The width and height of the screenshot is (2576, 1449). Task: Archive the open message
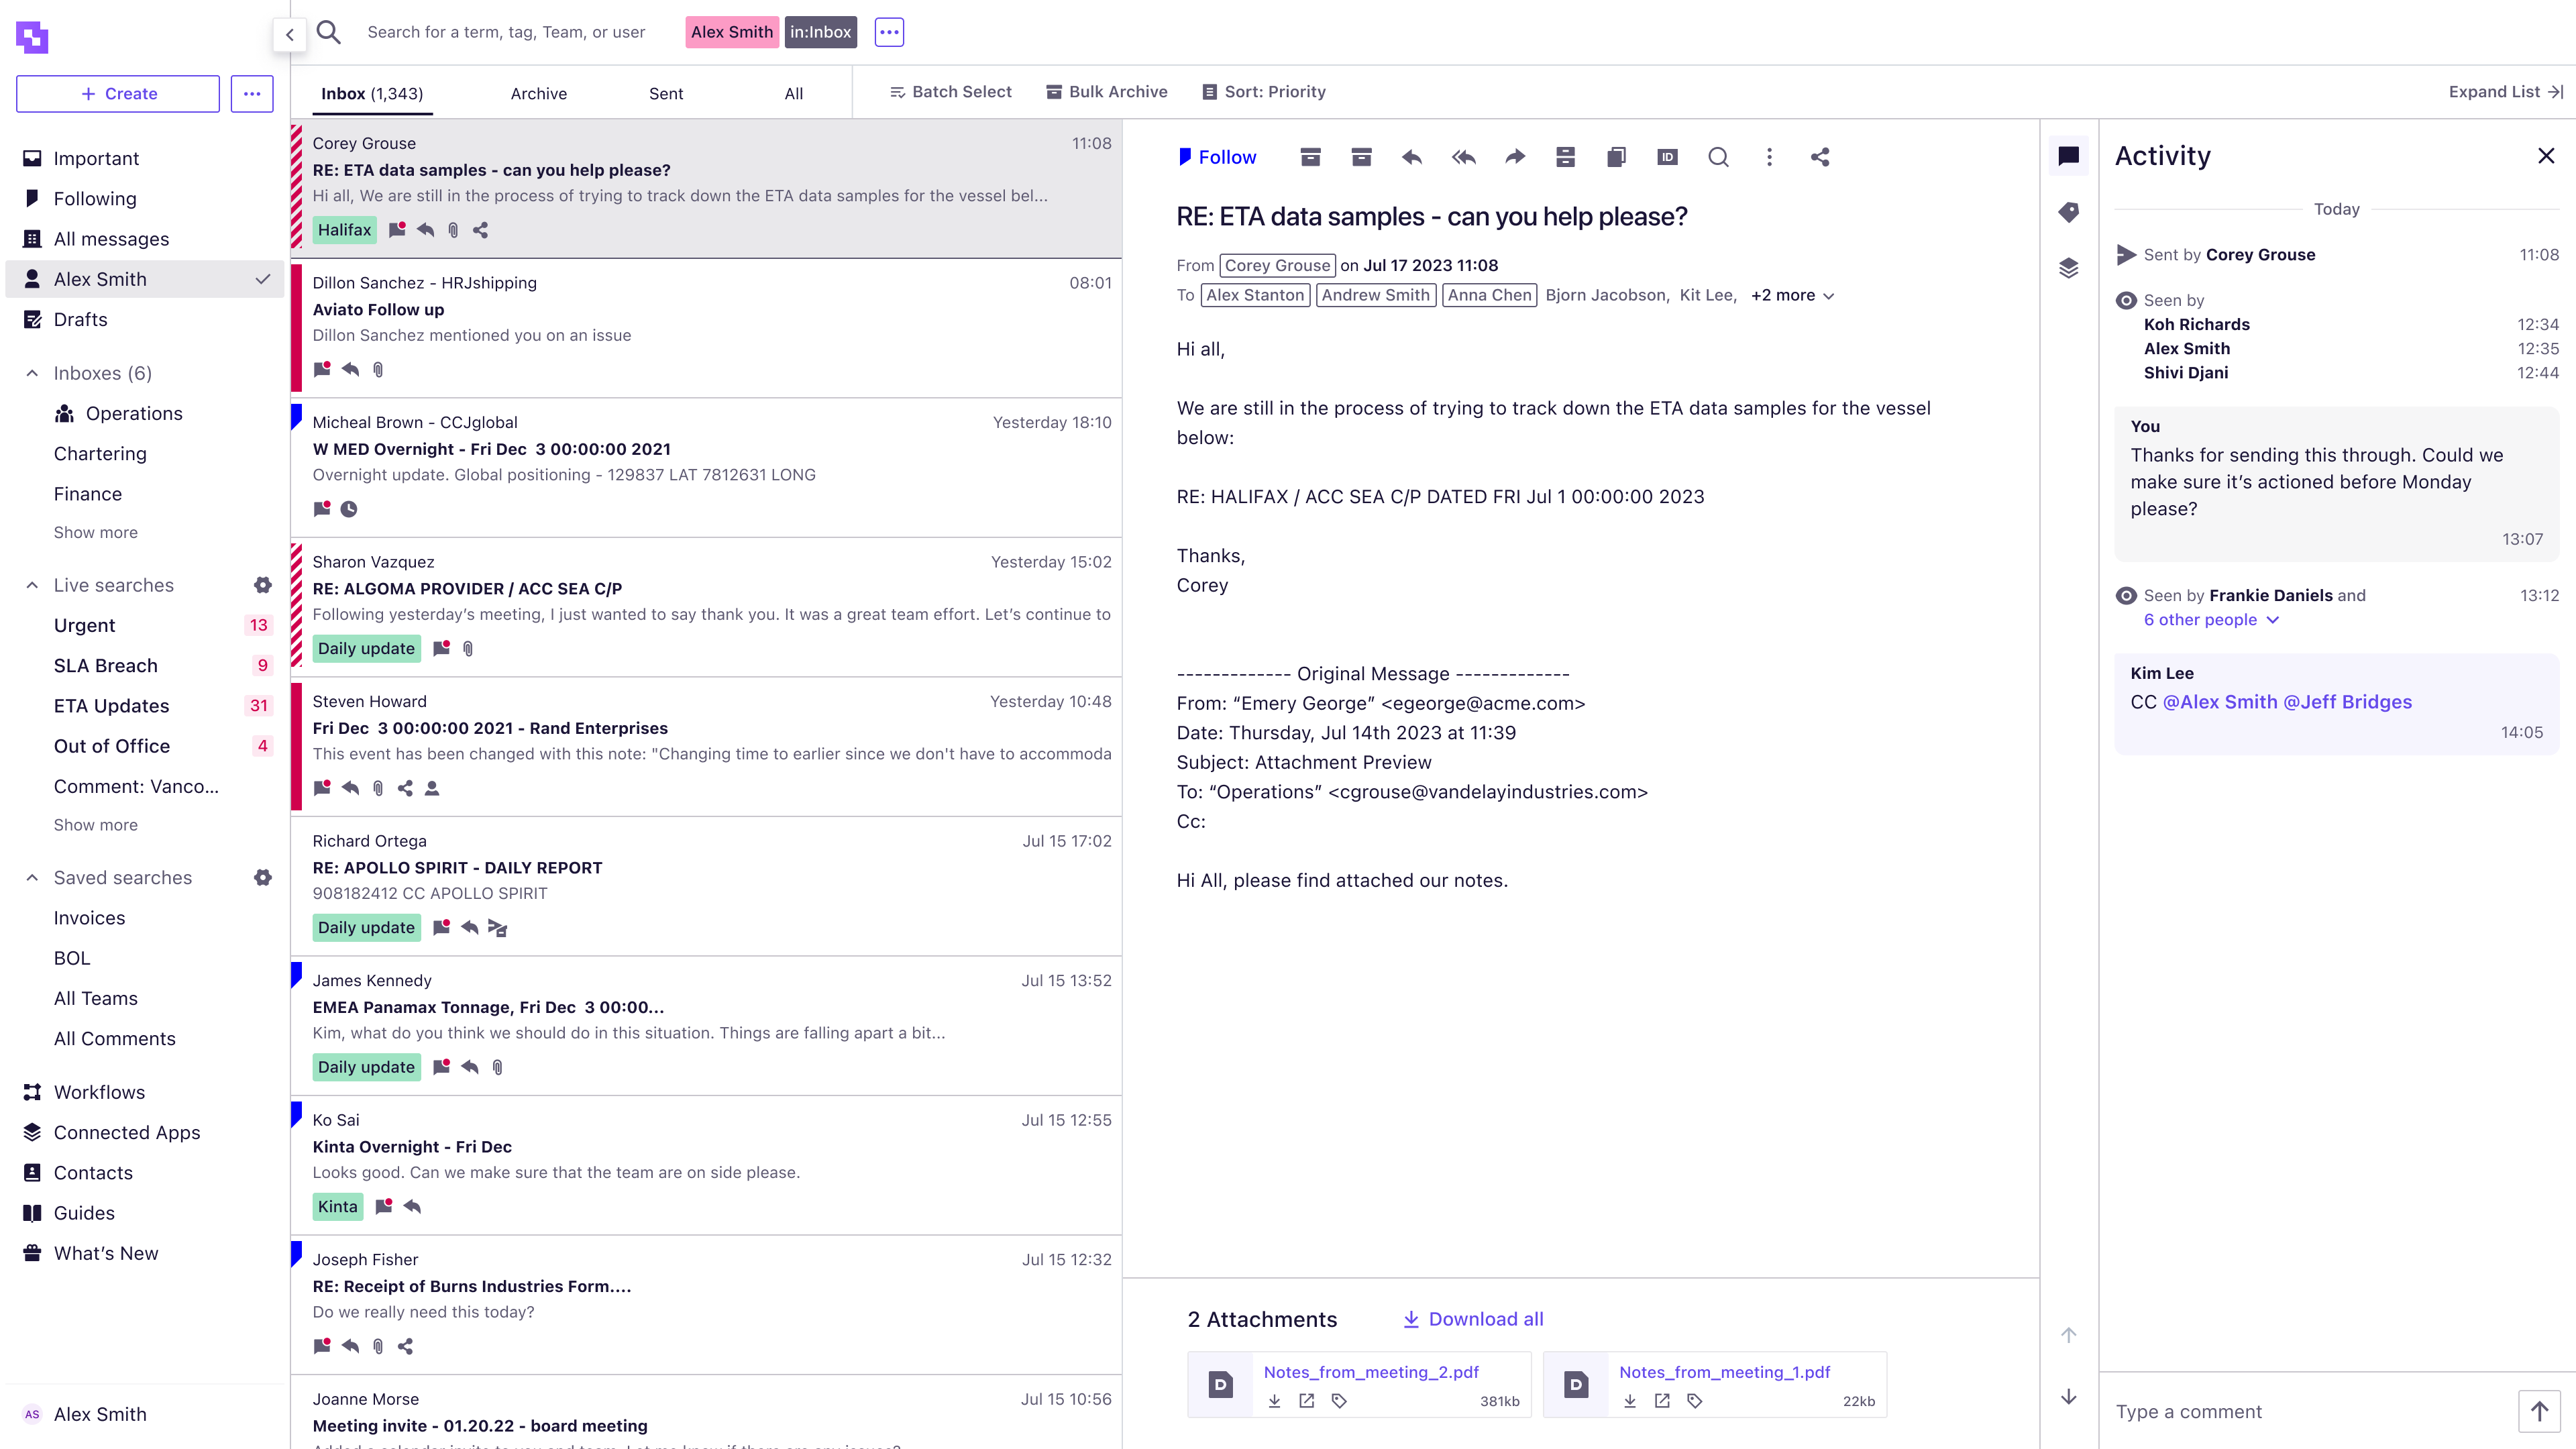coord(1310,157)
